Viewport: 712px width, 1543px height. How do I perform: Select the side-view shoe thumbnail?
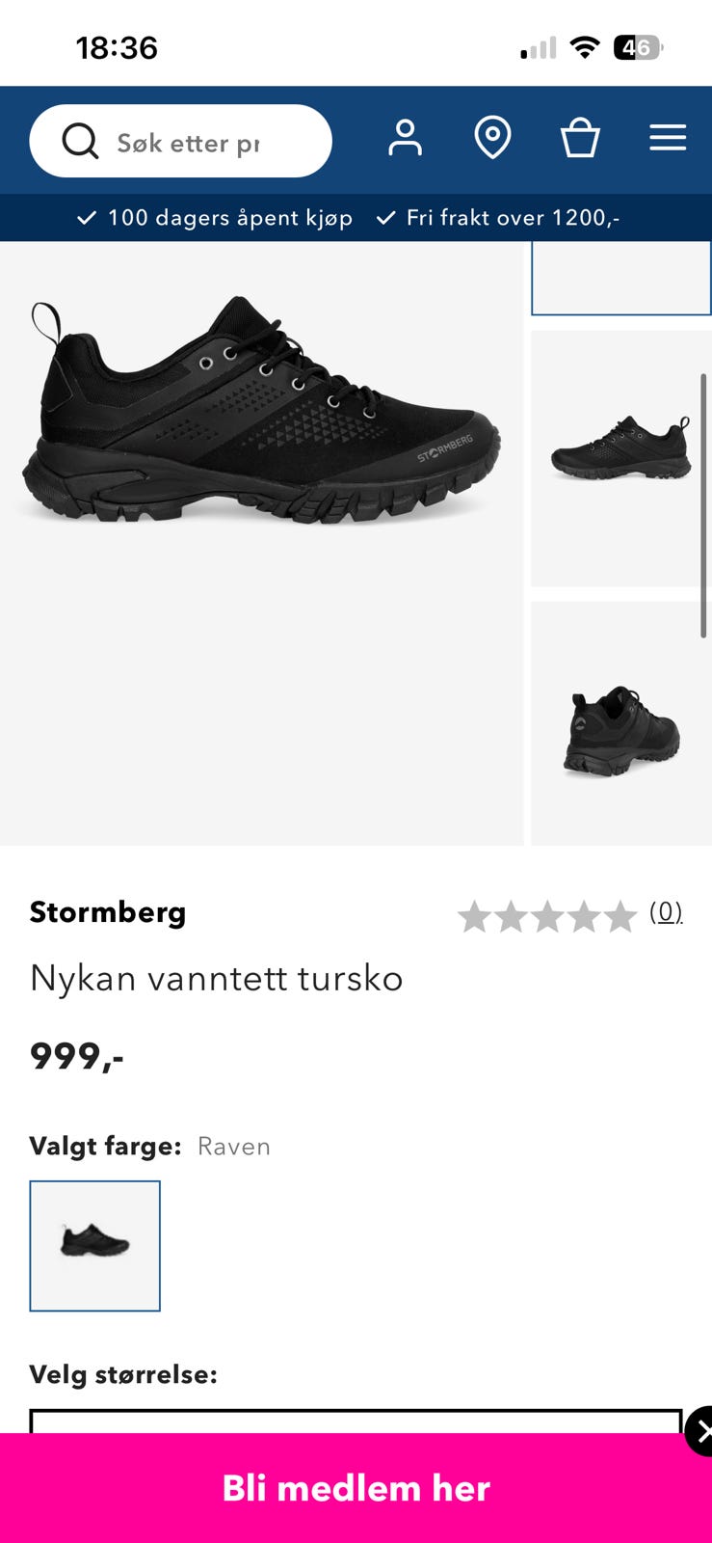pos(620,458)
